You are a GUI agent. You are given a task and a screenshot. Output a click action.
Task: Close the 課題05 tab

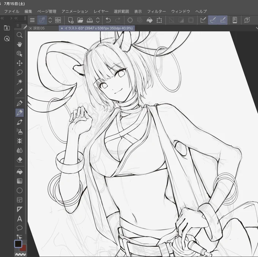(x=30, y=28)
